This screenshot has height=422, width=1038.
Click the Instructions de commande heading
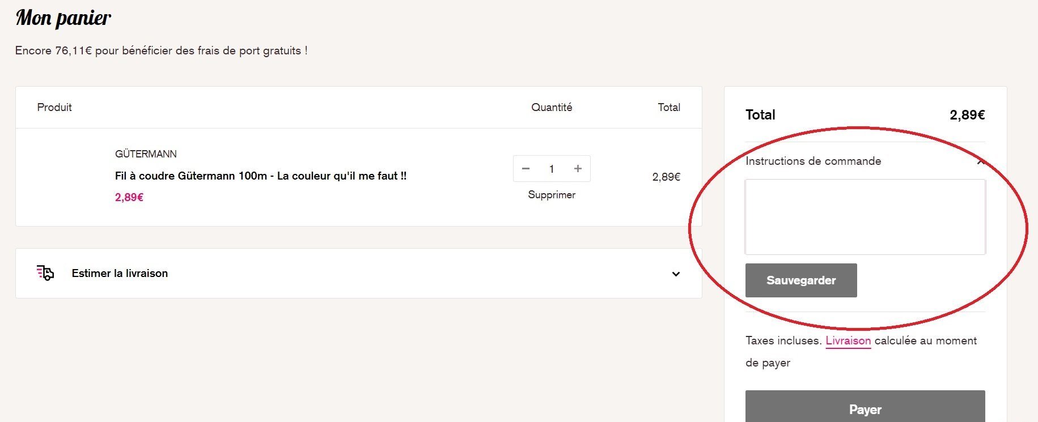[x=813, y=161]
